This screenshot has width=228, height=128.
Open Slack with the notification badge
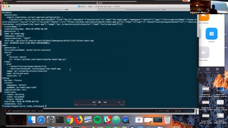107,119
